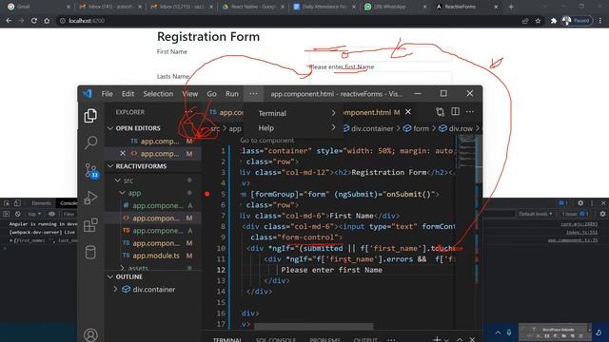Click console filter input
The image size is (609, 342).
[x=70, y=214]
